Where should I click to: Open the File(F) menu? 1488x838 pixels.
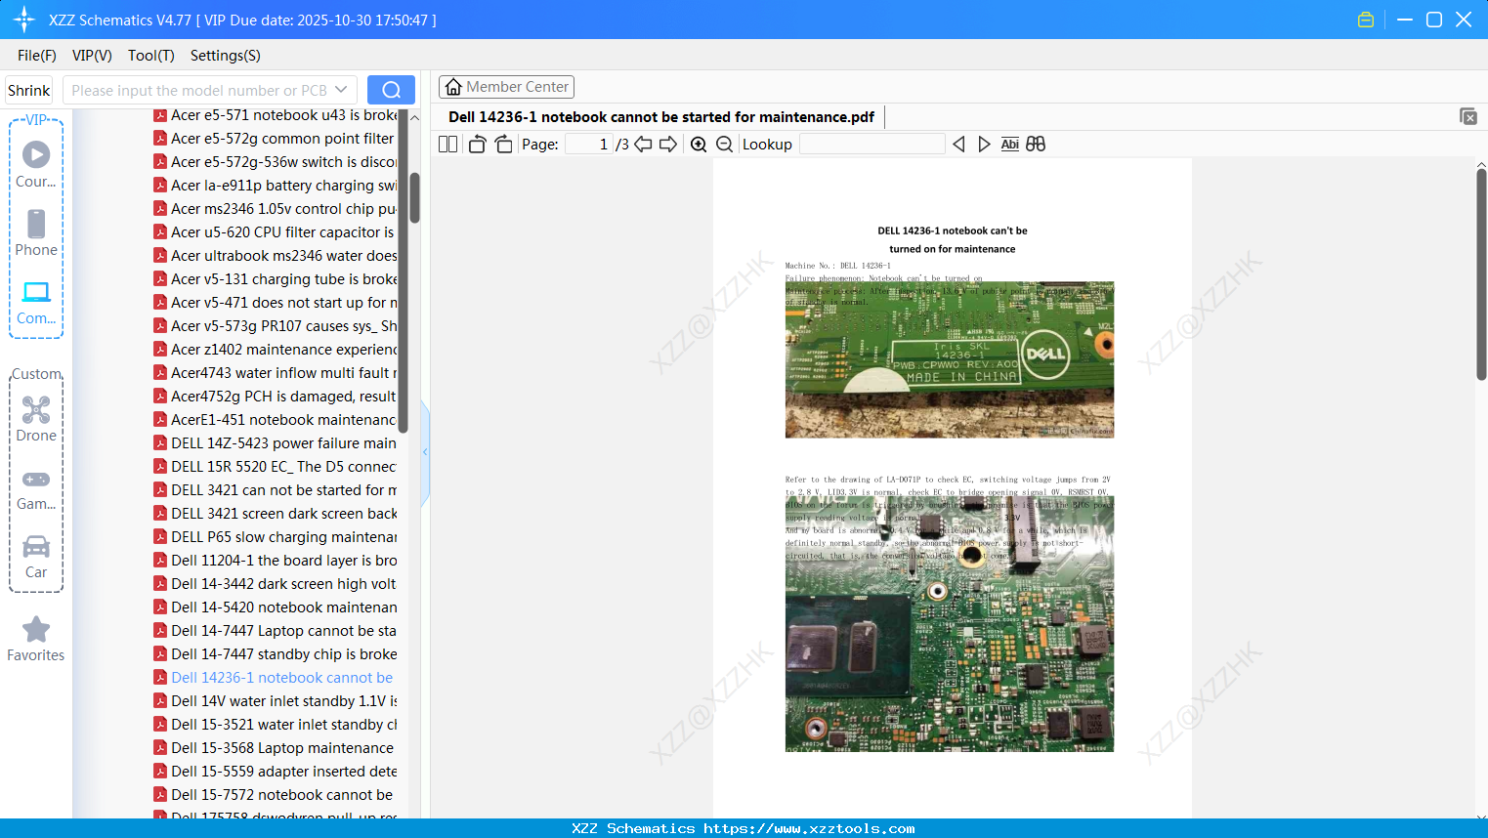pos(37,56)
